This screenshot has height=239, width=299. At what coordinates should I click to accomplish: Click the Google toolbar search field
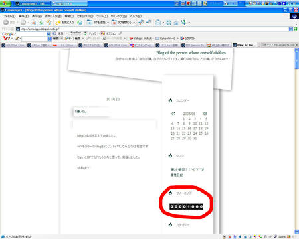click(32, 33)
